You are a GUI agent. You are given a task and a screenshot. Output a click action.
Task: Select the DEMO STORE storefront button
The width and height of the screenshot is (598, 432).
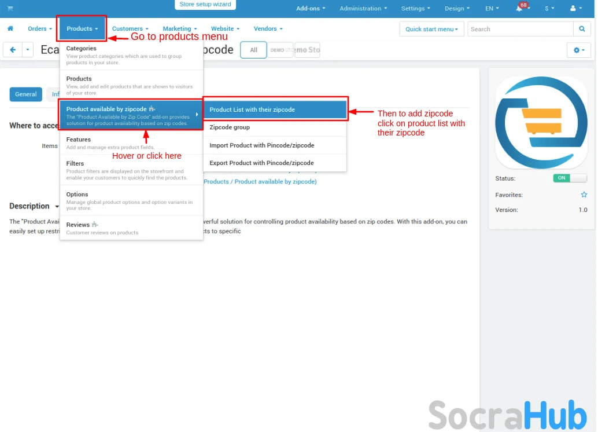click(280, 50)
